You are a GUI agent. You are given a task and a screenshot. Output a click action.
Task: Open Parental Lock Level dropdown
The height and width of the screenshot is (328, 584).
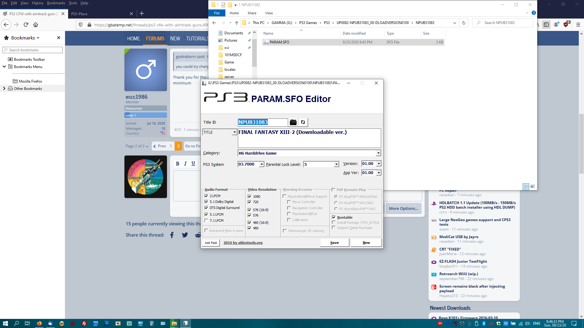(x=336, y=164)
